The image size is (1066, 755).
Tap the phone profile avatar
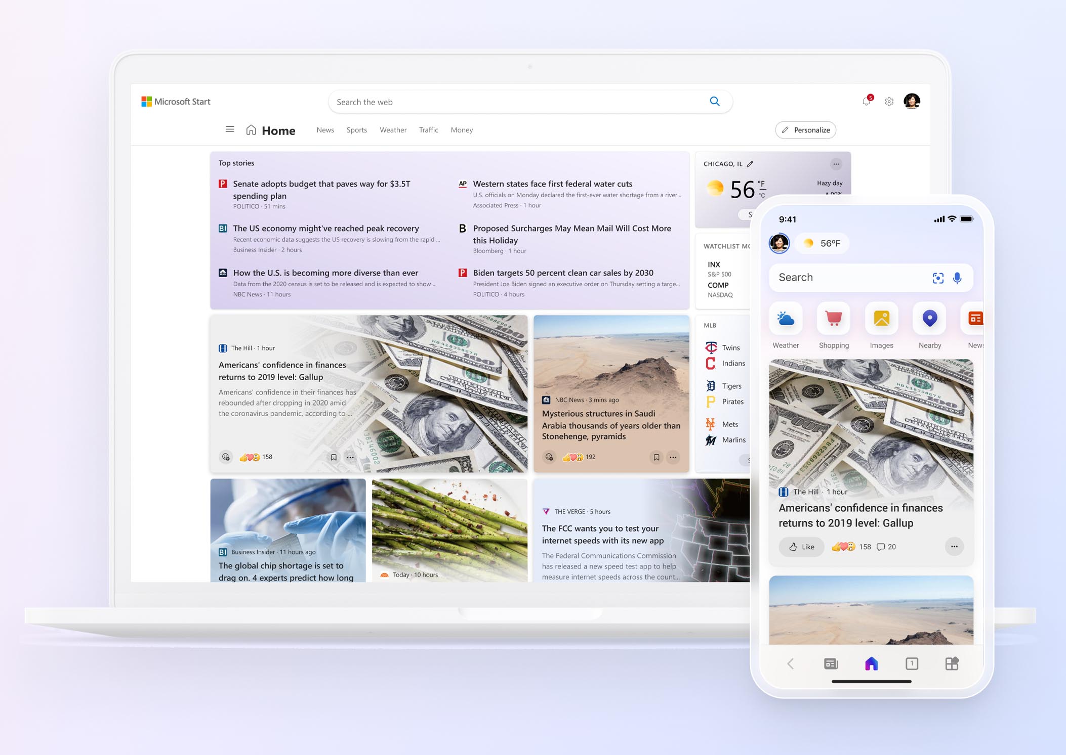779,243
